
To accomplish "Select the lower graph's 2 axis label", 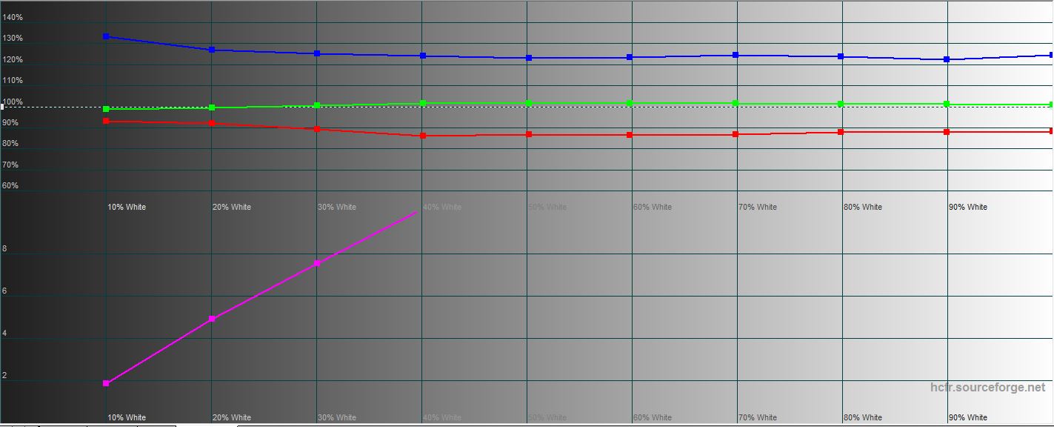I will pos(4,376).
